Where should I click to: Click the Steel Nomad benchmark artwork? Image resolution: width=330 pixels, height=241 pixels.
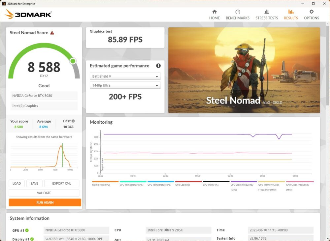coord(244,70)
